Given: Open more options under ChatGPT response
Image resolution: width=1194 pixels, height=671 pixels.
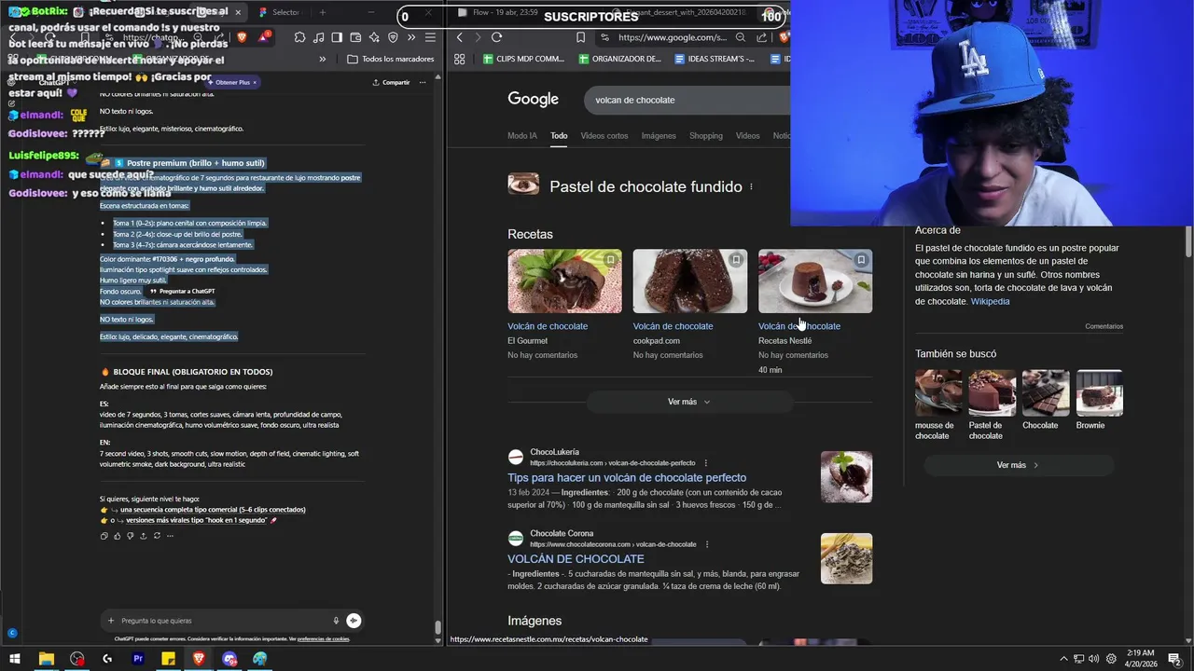Looking at the screenshot, I should point(170,536).
